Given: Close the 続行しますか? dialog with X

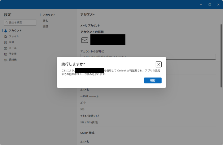Looking at the screenshot, I should coord(159,64).
